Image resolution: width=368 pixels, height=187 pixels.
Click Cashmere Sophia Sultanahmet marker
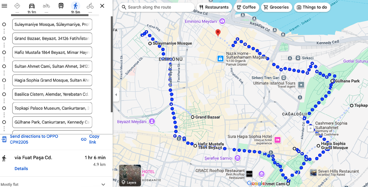click(311, 128)
